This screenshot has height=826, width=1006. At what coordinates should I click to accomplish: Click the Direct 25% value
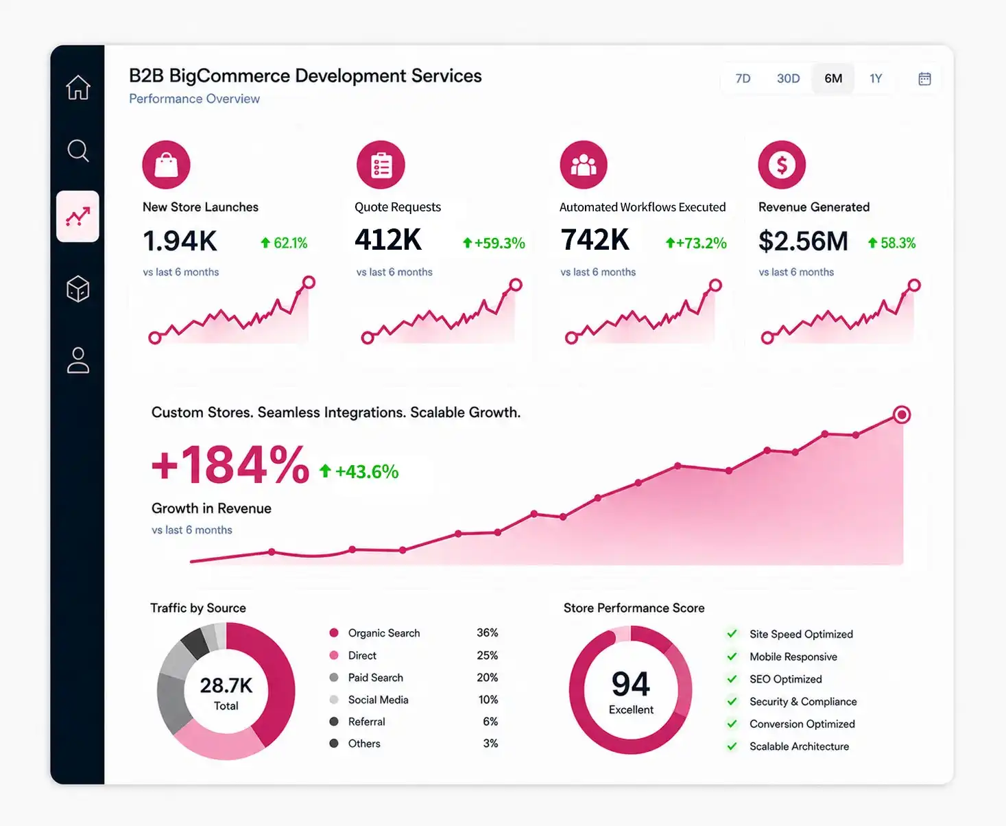pyautogui.click(x=487, y=655)
